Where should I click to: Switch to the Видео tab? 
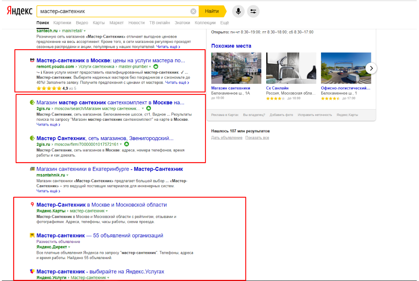click(82, 23)
